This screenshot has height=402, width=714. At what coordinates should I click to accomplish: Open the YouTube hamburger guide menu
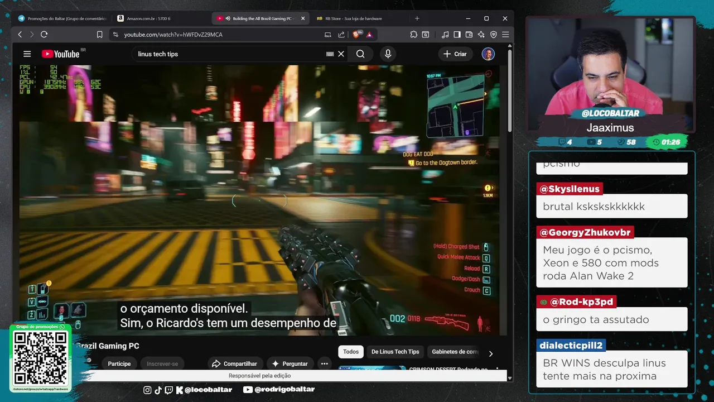pyautogui.click(x=27, y=54)
